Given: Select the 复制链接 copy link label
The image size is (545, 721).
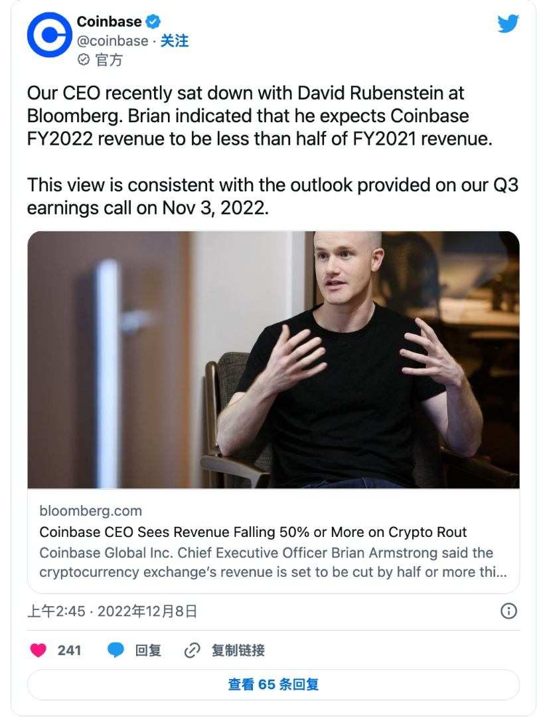Looking at the screenshot, I should click(x=238, y=650).
